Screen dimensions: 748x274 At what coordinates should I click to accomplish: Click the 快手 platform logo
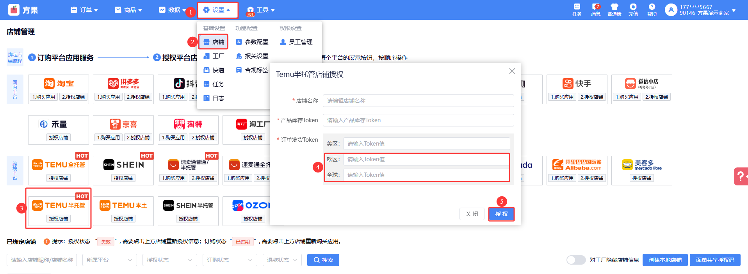pyautogui.click(x=577, y=84)
